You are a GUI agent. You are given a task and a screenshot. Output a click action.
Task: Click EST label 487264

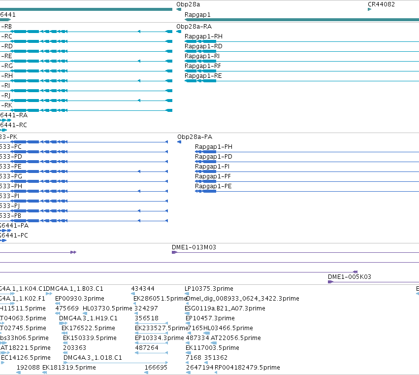[x=147, y=348]
